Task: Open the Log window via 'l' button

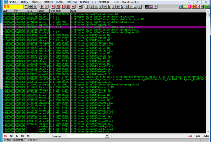Action: click(87, 6)
